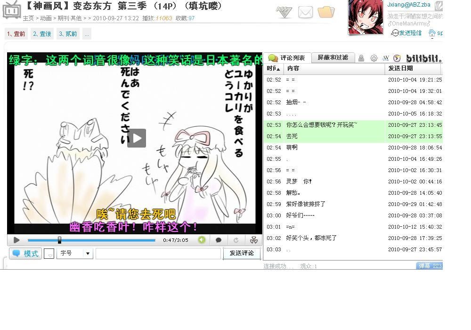Select part 1 壹前

pos(16,34)
